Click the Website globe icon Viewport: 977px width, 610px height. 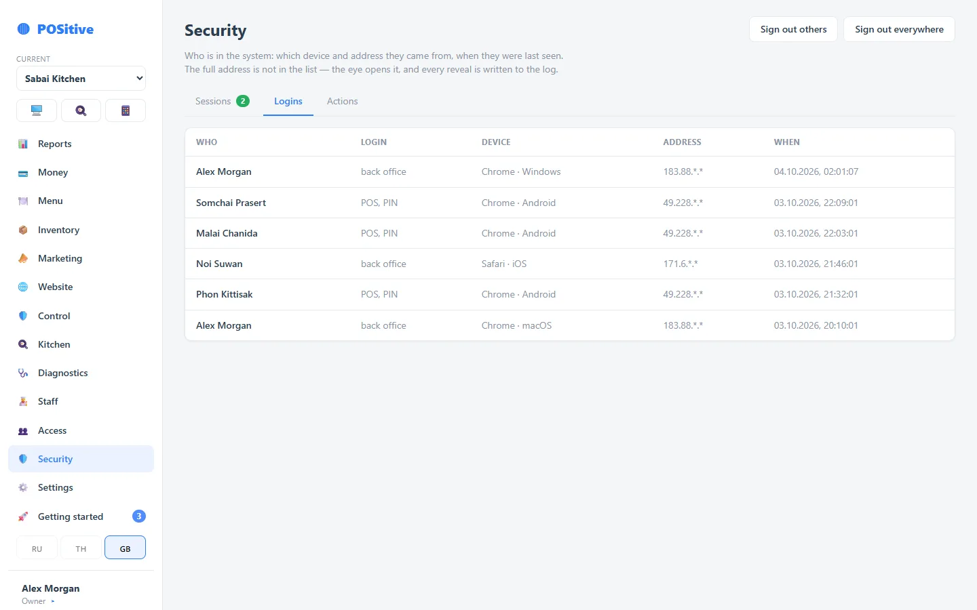click(x=23, y=287)
